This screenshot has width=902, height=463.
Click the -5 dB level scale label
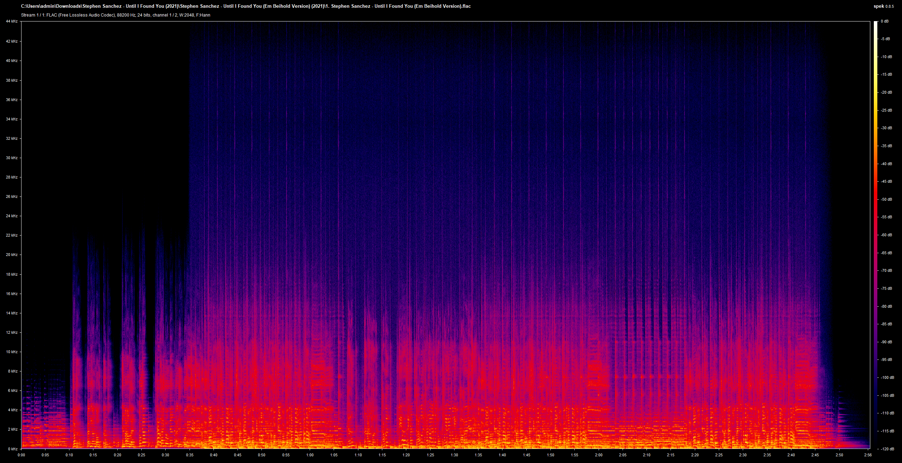885,39
